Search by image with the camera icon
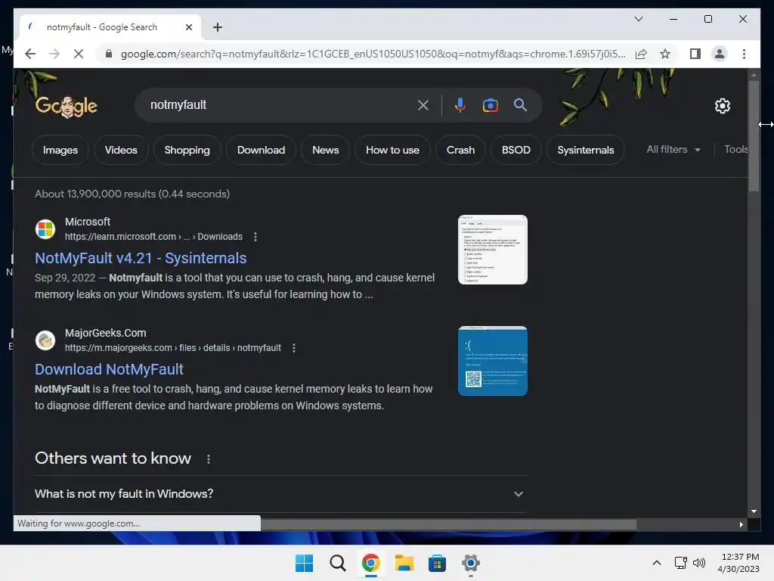 [x=490, y=105]
